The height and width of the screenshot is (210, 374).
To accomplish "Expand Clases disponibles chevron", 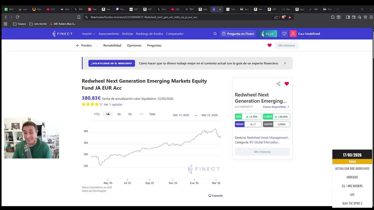I will pyautogui.click(x=288, y=107).
